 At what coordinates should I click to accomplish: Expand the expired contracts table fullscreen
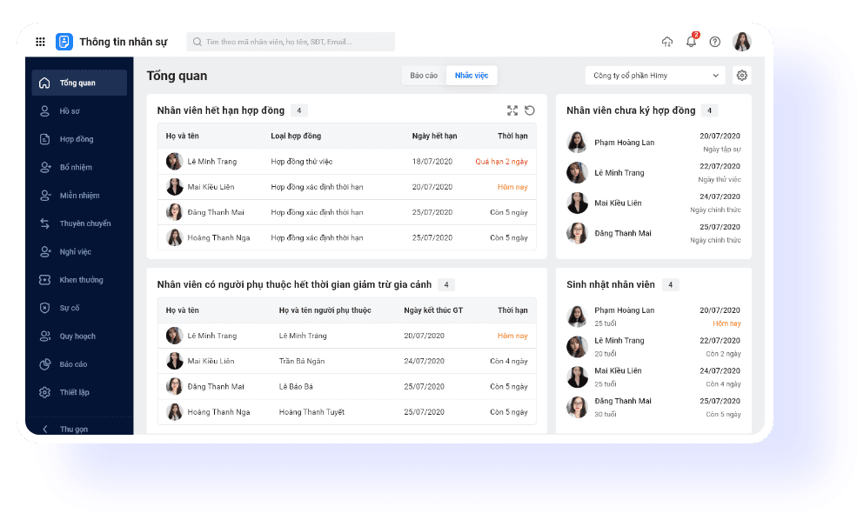click(512, 110)
